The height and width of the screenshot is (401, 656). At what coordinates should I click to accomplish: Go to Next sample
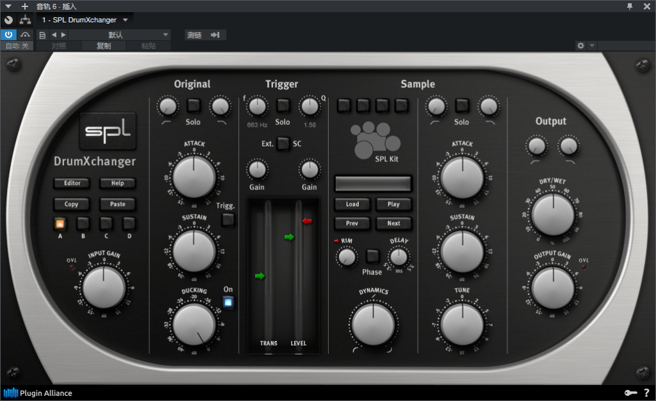pos(393,223)
